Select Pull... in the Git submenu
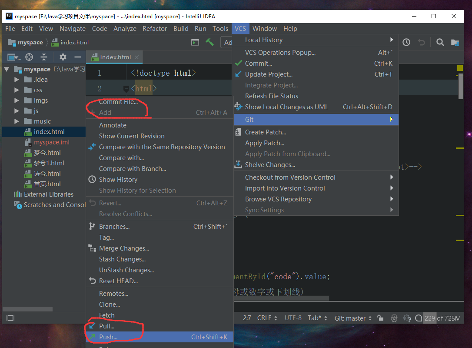The width and height of the screenshot is (472, 348). click(160, 326)
